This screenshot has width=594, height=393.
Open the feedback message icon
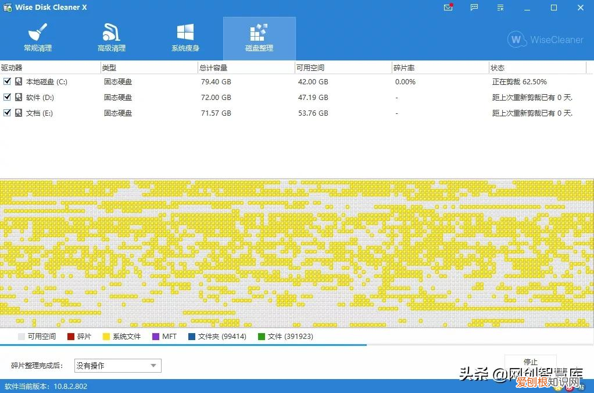coord(474,8)
